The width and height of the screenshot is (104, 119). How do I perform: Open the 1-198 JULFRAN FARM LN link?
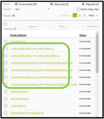[x=48, y=56]
